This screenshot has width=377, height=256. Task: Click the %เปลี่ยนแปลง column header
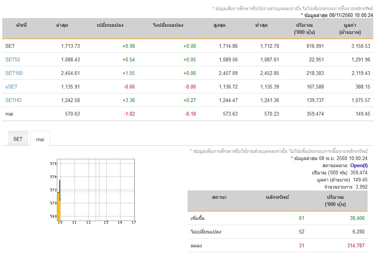pos(168,25)
